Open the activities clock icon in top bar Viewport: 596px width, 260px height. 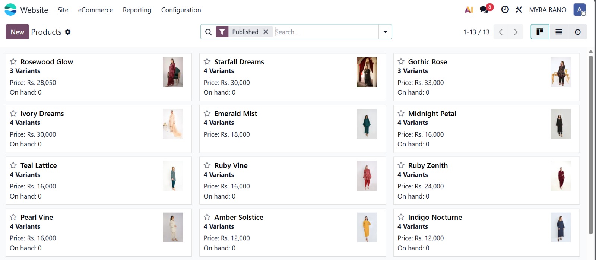(x=505, y=10)
